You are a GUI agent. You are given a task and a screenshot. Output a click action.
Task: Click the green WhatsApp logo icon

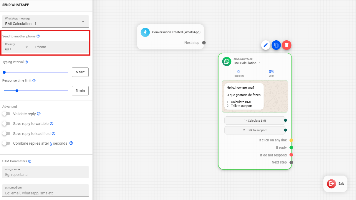coord(227,61)
